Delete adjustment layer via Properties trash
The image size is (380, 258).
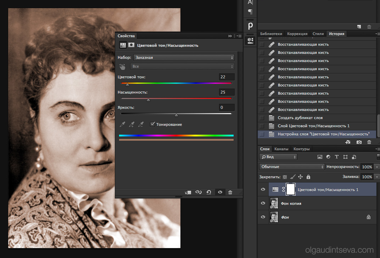tap(230, 192)
